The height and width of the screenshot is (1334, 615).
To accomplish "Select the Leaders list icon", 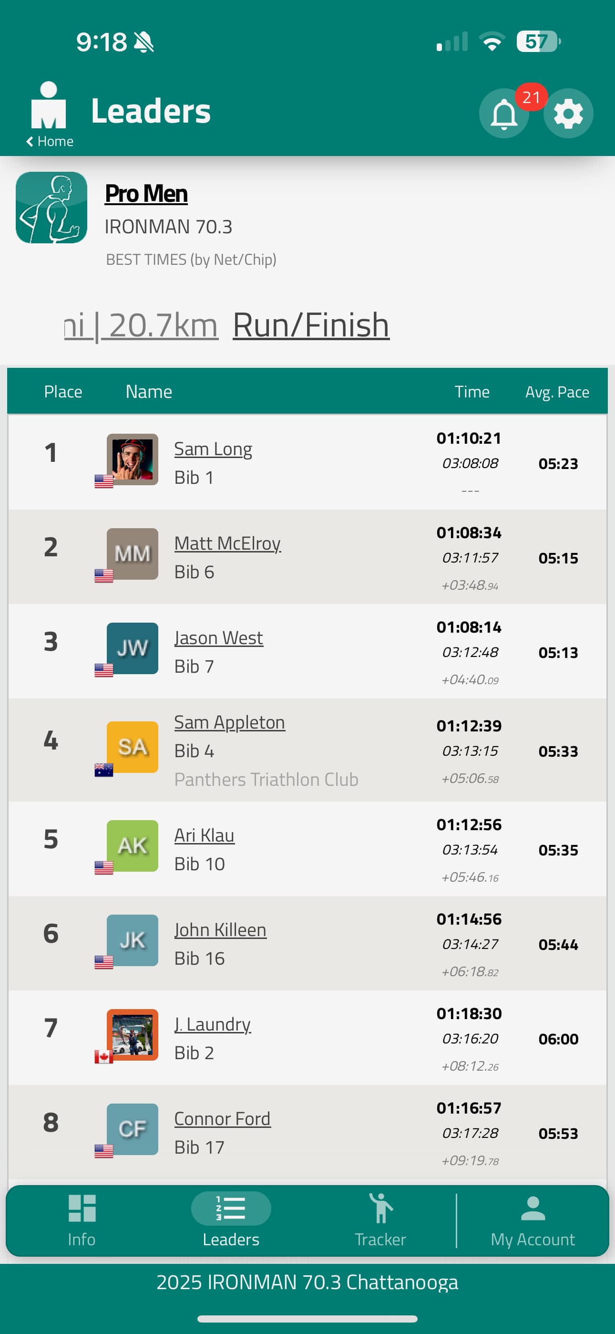I will click(x=231, y=1208).
